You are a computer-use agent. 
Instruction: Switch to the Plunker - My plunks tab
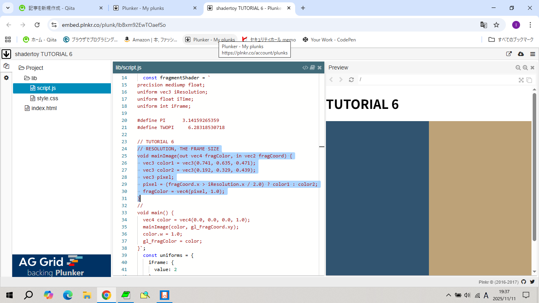coord(155,8)
